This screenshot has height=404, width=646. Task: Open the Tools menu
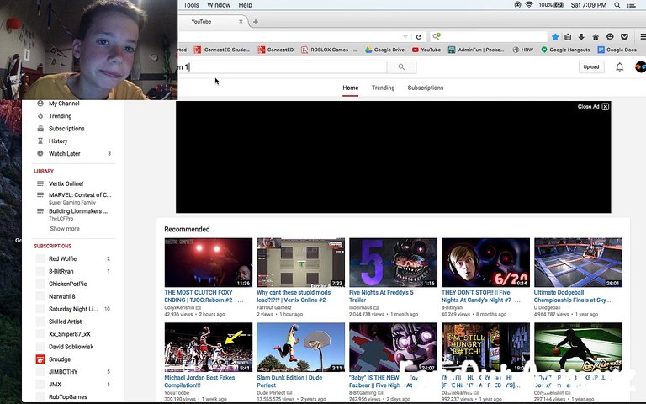pyautogui.click(x=191, y=5)
